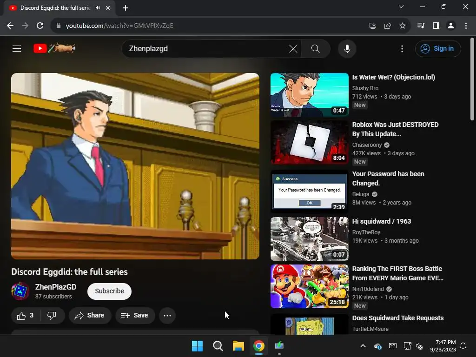
Task: Open Does Squidward Take Requests title
Action: [x=398, y=318]
